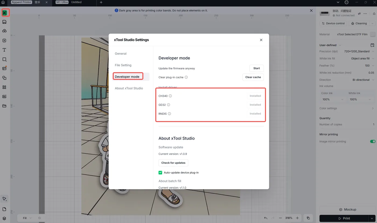
Task: Close the xTool Studio Settings dialog
Action: point(261,40)
